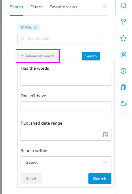Viewport: 132px width, 194px height.
Task: Click the user profile plus icon
Action: tap(123, 55)
